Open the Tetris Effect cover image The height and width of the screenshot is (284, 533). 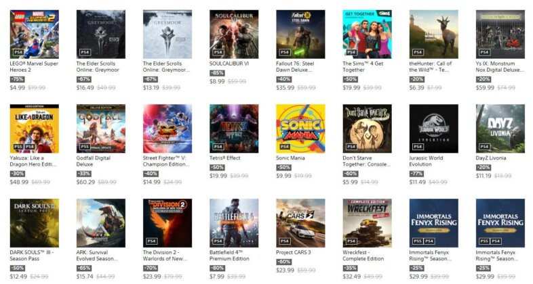coord(234,128)
